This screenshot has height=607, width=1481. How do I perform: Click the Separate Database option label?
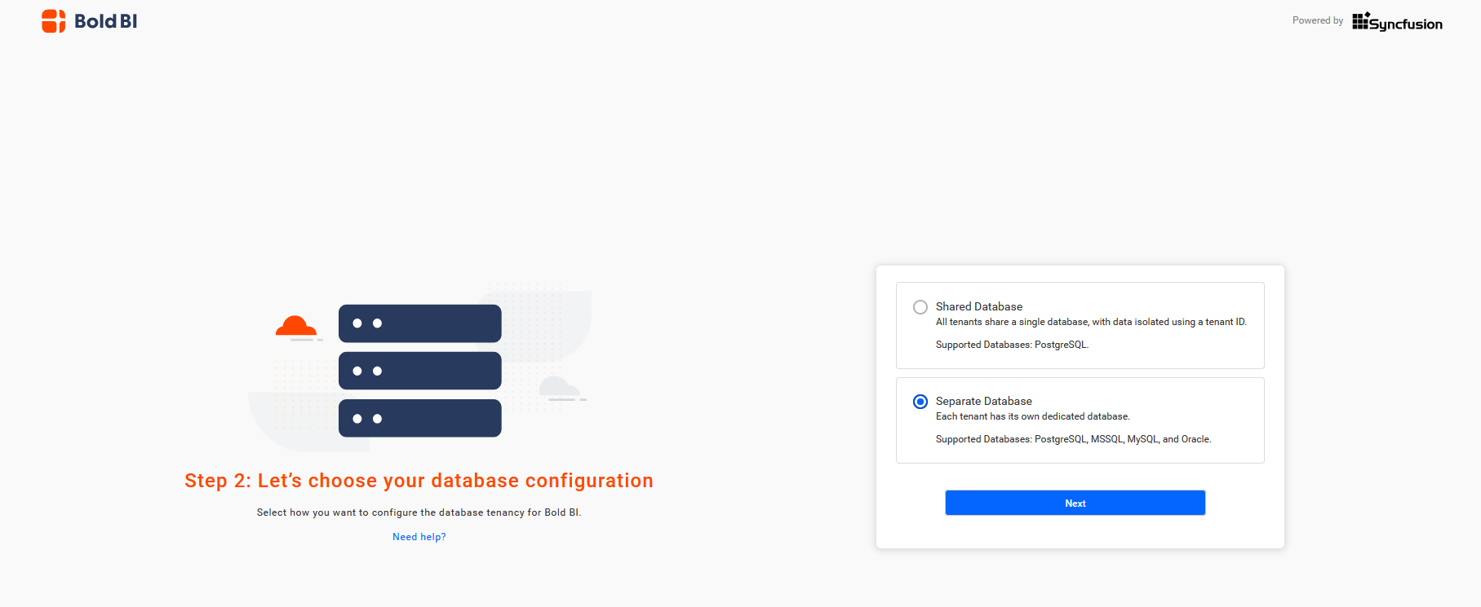tap(983, 401)
